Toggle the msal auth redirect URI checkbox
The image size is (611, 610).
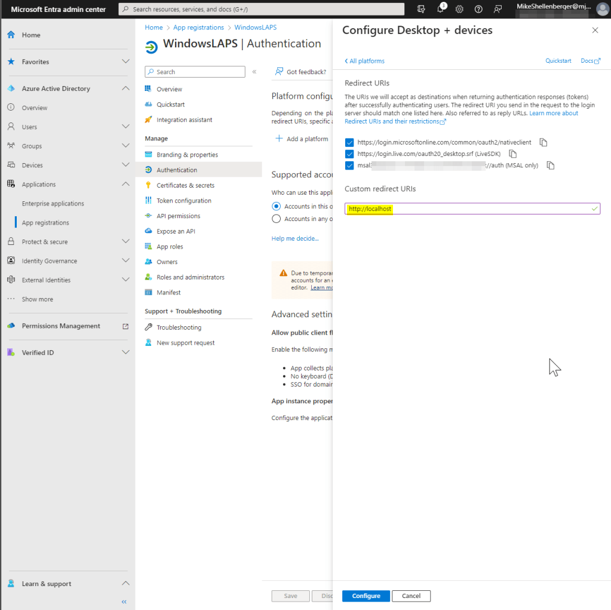click(349, 165)
